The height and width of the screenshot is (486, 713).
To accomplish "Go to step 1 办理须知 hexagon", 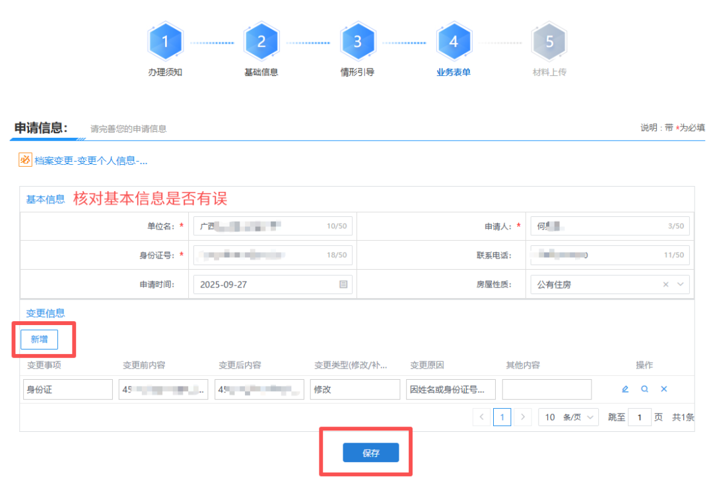I will click(x=165, y=42).
